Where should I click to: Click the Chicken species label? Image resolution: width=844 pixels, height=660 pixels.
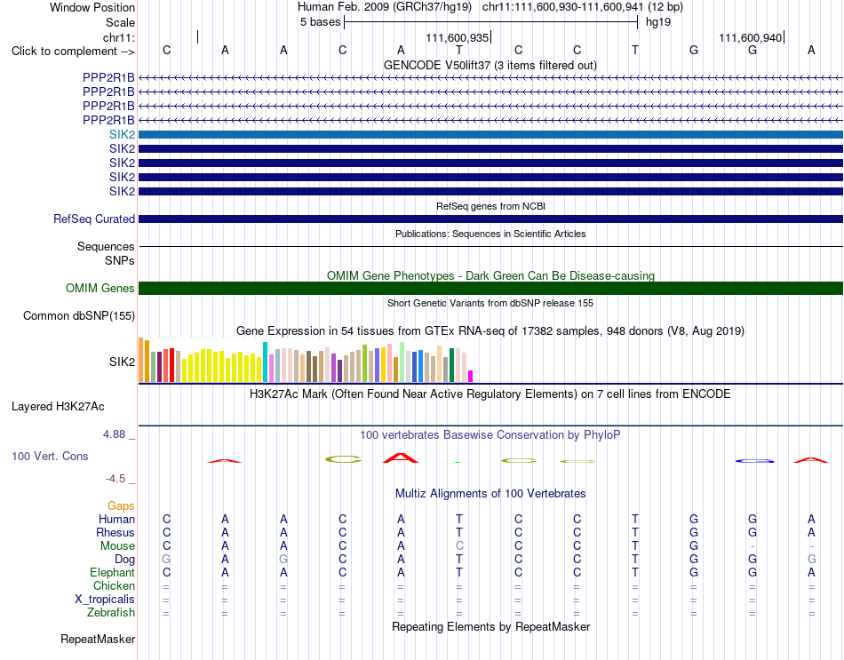114,585
